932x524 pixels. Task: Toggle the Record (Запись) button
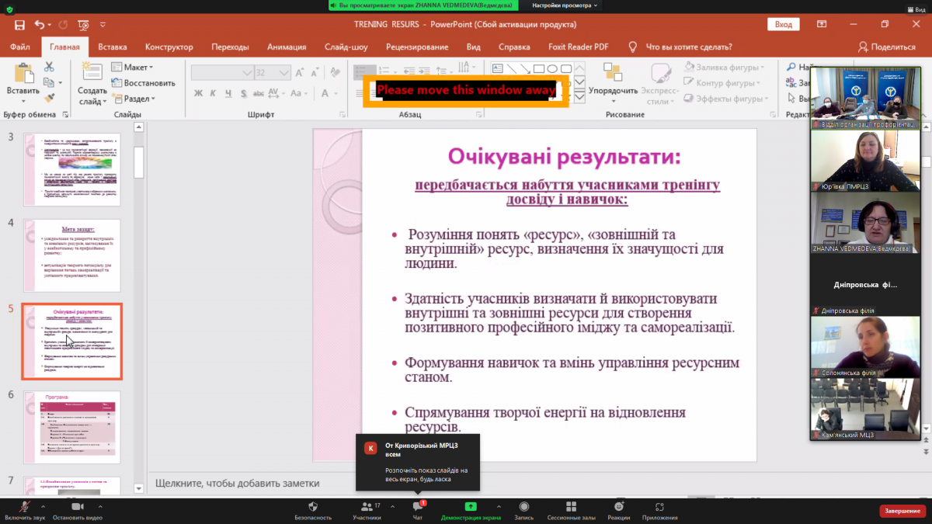[523, 506]
